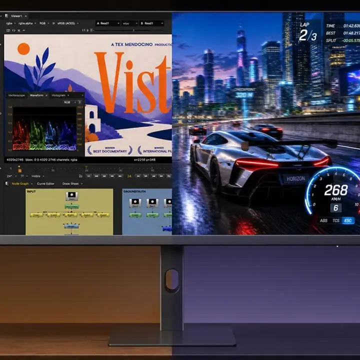The width and height of the screenshot is (360, 360).
Task: Open the sRGB (ACES) colorspace dropdown
Action: pos(67,23)
